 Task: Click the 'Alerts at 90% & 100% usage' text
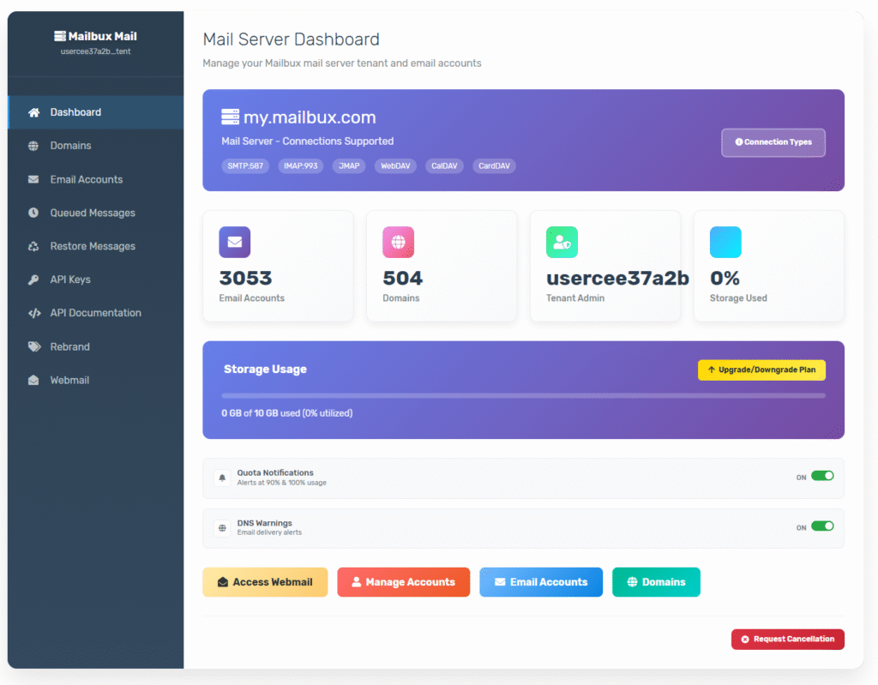281,483
